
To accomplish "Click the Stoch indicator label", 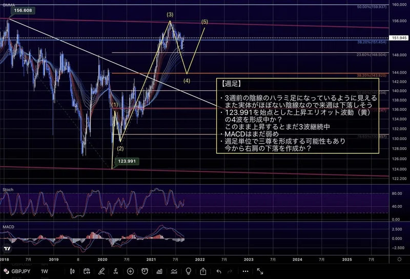I will pyautogui.click(x=8, y=189).
